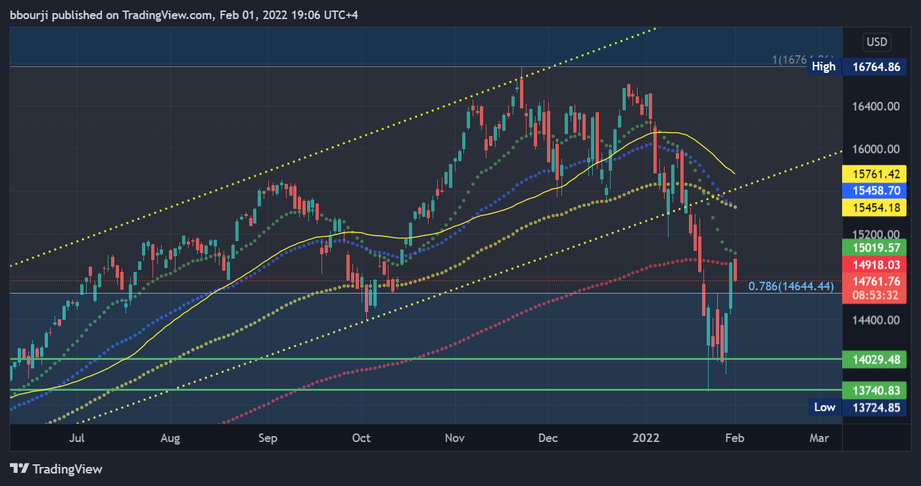Click the 16000.00 price axis label
The image size is (921, 486).
[876, 149]
